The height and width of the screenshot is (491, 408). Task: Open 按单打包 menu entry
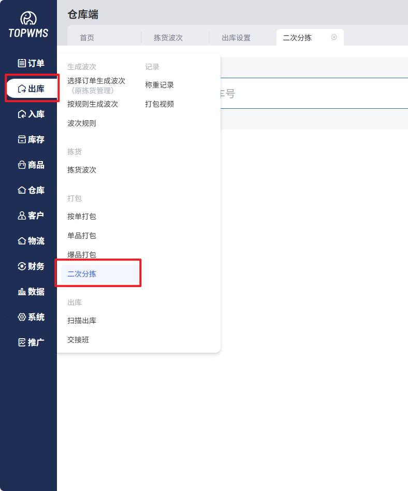pyautogui.click(x=82, y=216)
